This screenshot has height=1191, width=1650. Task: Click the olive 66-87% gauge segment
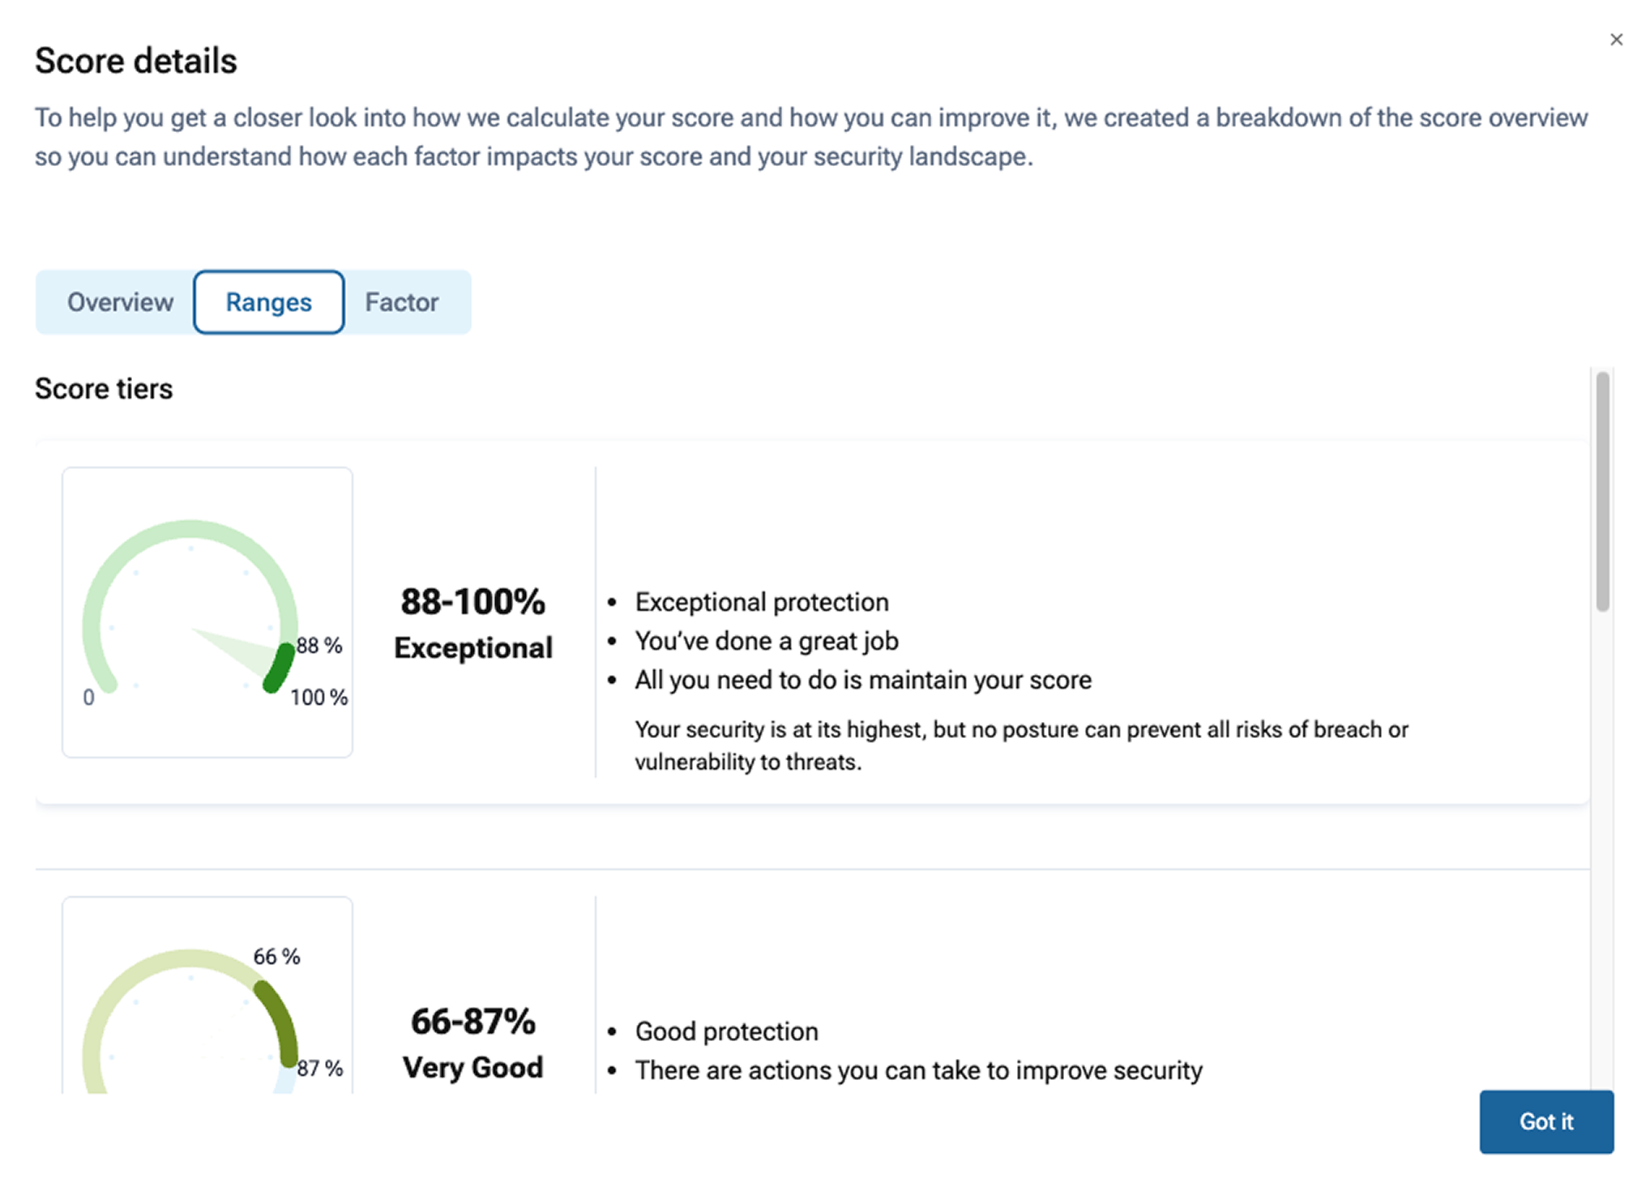click(277, 1021)
